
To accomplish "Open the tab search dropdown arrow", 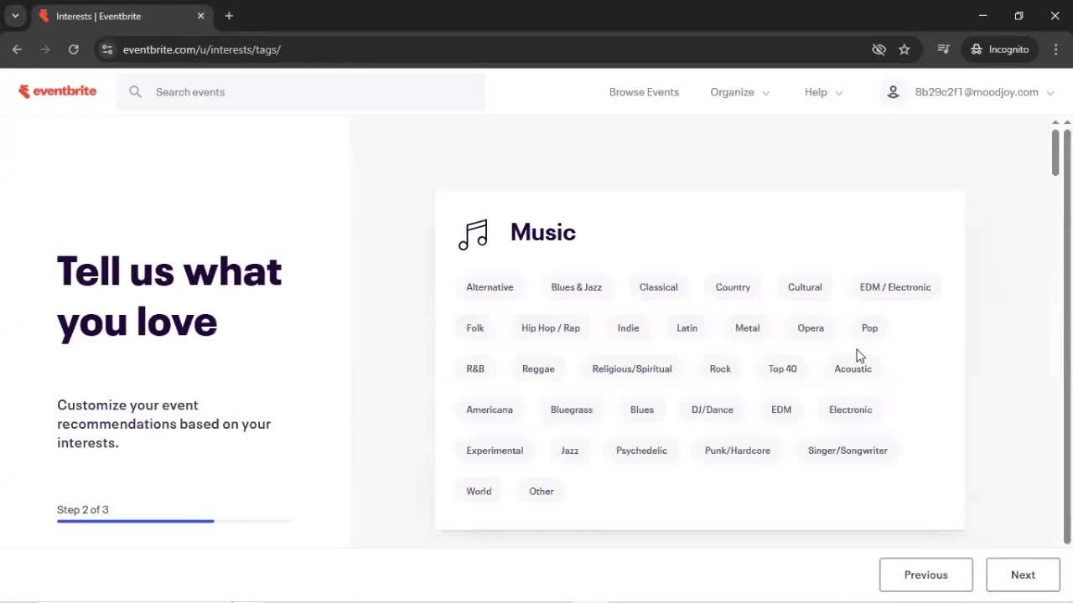I will [15, 16].
